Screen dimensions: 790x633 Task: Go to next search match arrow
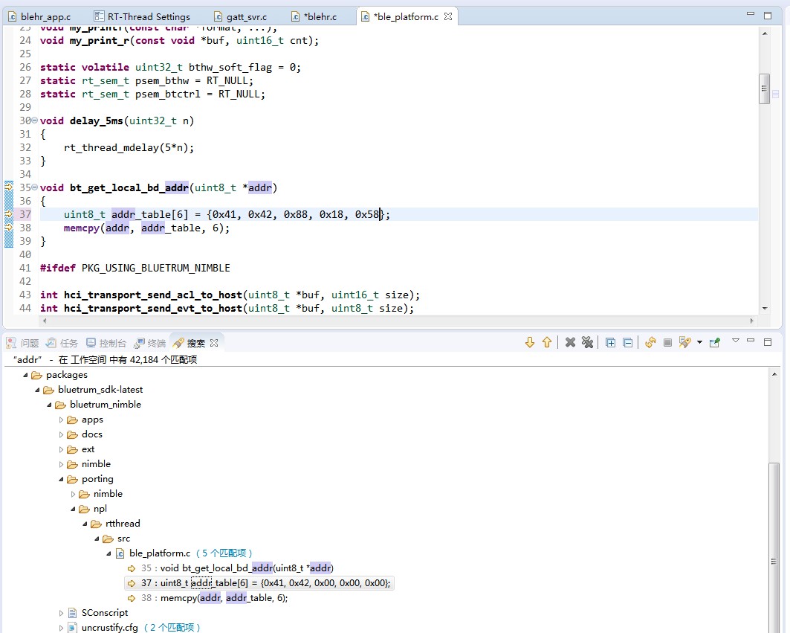[x=530, y=342]
